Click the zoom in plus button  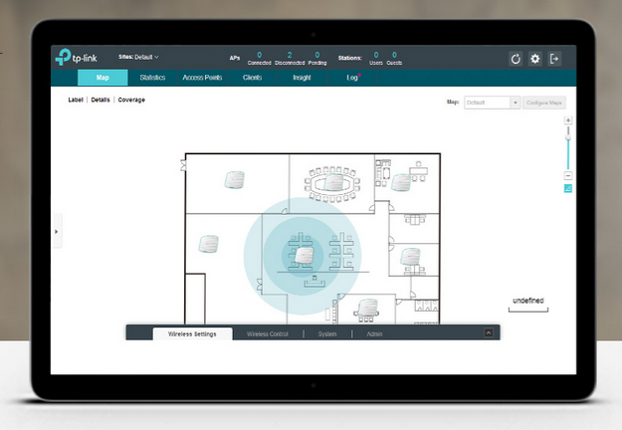pyautogui.click(x=568, y=119)
